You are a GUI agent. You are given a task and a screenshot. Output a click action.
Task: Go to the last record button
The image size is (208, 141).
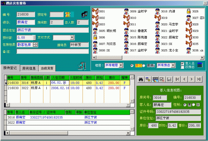(x=199, y=79)
